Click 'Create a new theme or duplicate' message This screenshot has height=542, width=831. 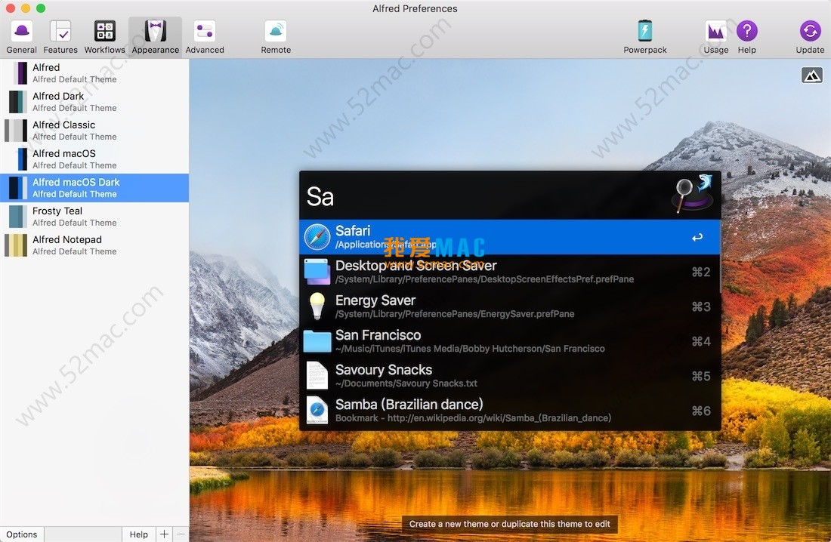tap(509, 524)
